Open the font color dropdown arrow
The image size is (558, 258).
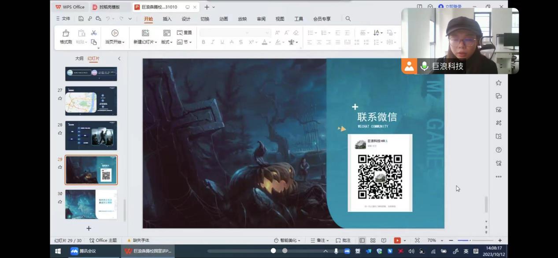[270, 43]
